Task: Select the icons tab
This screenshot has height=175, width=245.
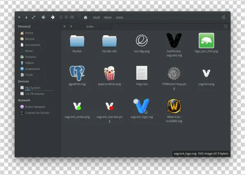Action: click(x=90, y=26)
